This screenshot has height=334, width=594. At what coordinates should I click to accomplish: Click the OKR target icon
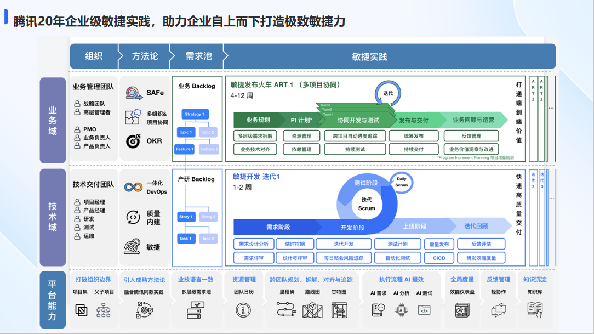coord(133,141)
